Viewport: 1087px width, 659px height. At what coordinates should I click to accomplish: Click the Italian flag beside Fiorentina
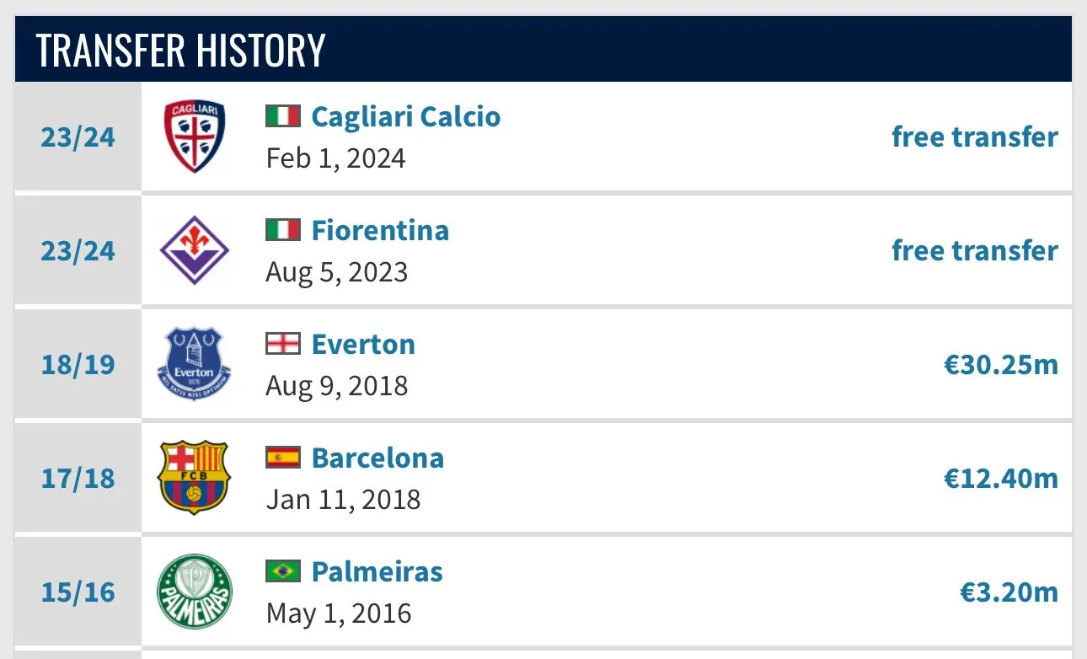click(x=283, y=230)
